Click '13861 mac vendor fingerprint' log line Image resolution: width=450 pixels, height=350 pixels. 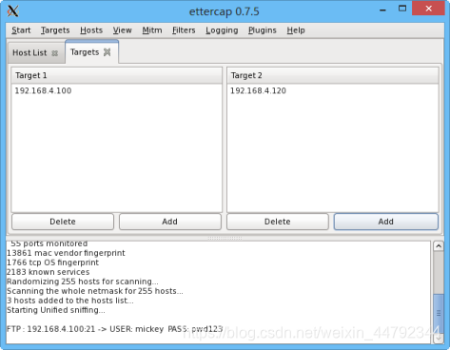[66, 253]
